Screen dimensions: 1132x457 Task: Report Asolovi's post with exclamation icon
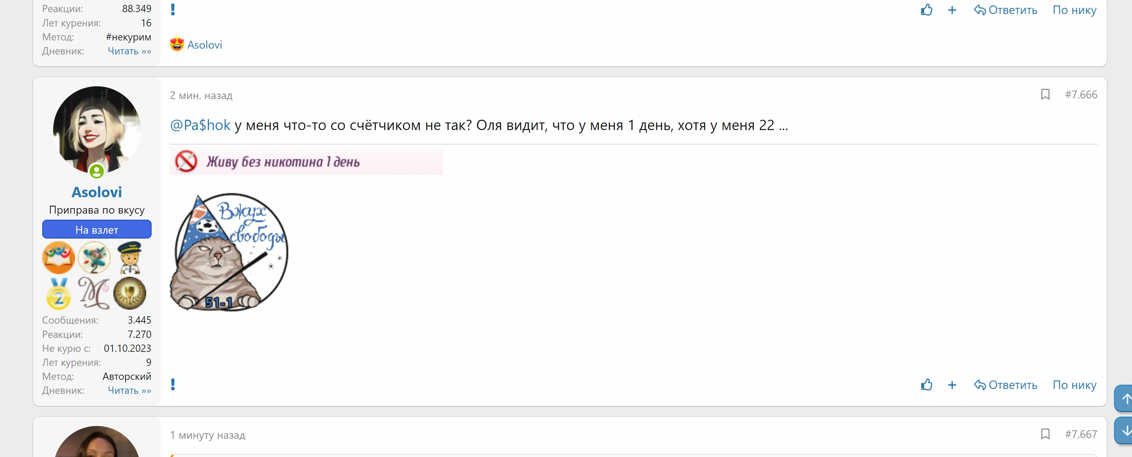[x=173, y=384]
